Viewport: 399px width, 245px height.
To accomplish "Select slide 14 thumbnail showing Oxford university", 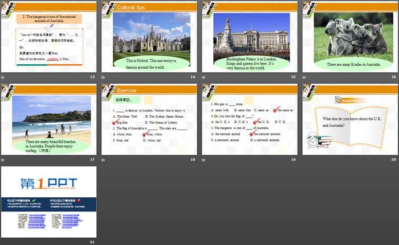I will tap(149, 37).
